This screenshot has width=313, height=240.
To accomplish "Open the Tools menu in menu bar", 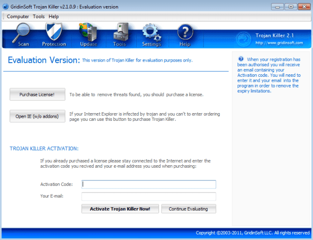I will click(38, 17).
